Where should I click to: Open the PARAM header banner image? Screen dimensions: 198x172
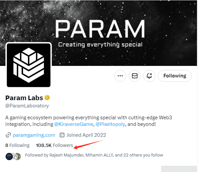click(99, 33)
